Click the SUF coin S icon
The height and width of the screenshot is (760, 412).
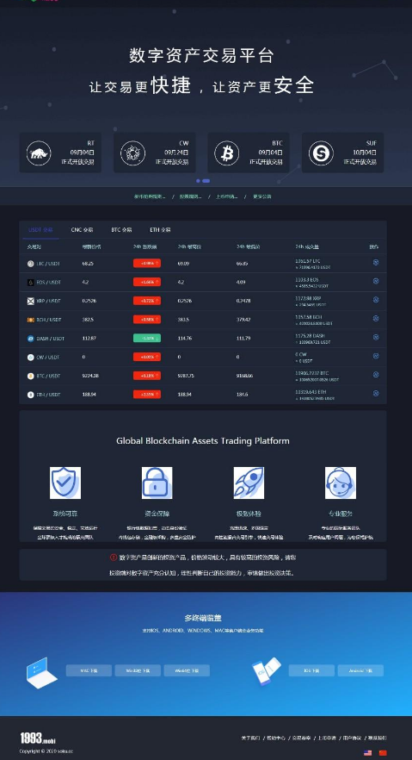[x=321, y=153]
